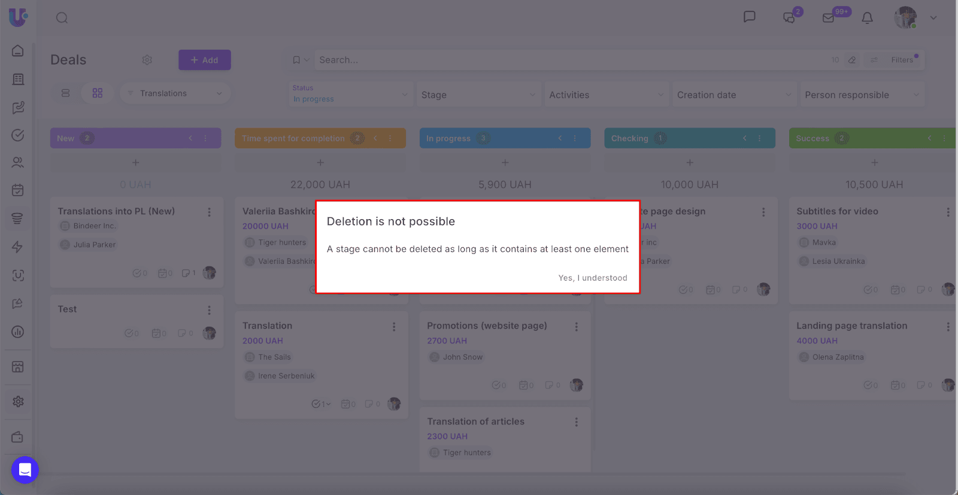
Task: Open the Person responsible dropdown
Action: pyautogui.click(x=862, y=95)
